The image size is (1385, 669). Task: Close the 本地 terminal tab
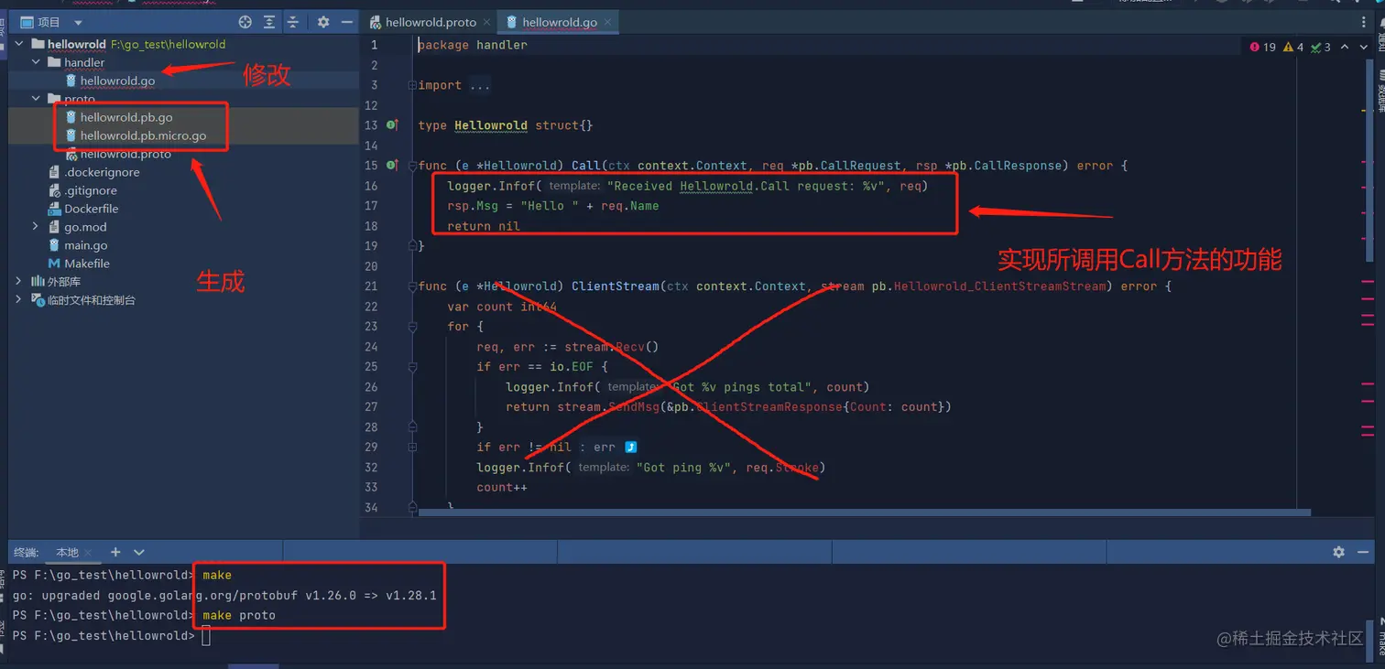tap(90, 553)
